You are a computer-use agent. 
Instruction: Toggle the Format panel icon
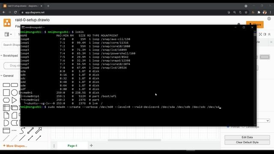coord(265,34)
